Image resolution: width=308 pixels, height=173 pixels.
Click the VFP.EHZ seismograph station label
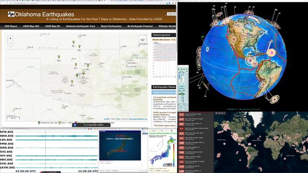[6, 156]
